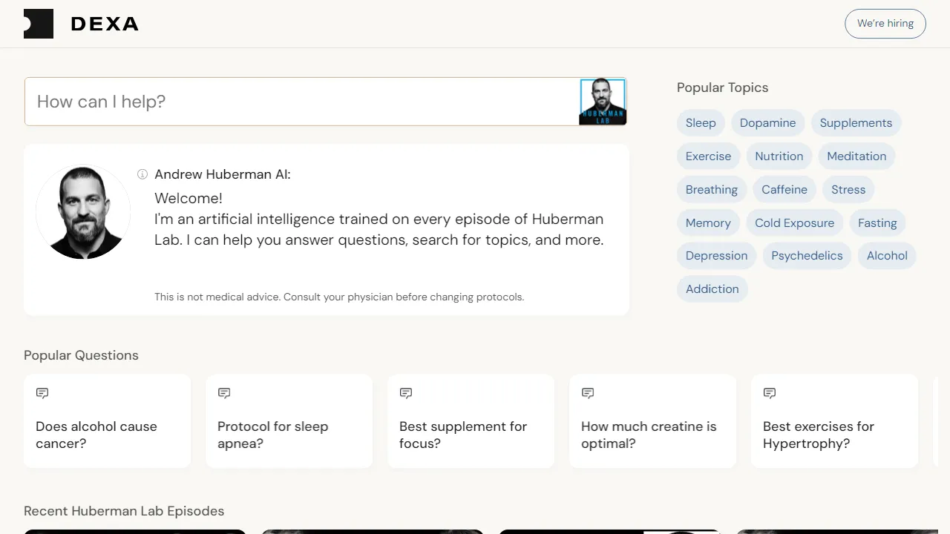Choose the Meditation topic chip
Screen dimensions: 950x534
pos(856,156)
